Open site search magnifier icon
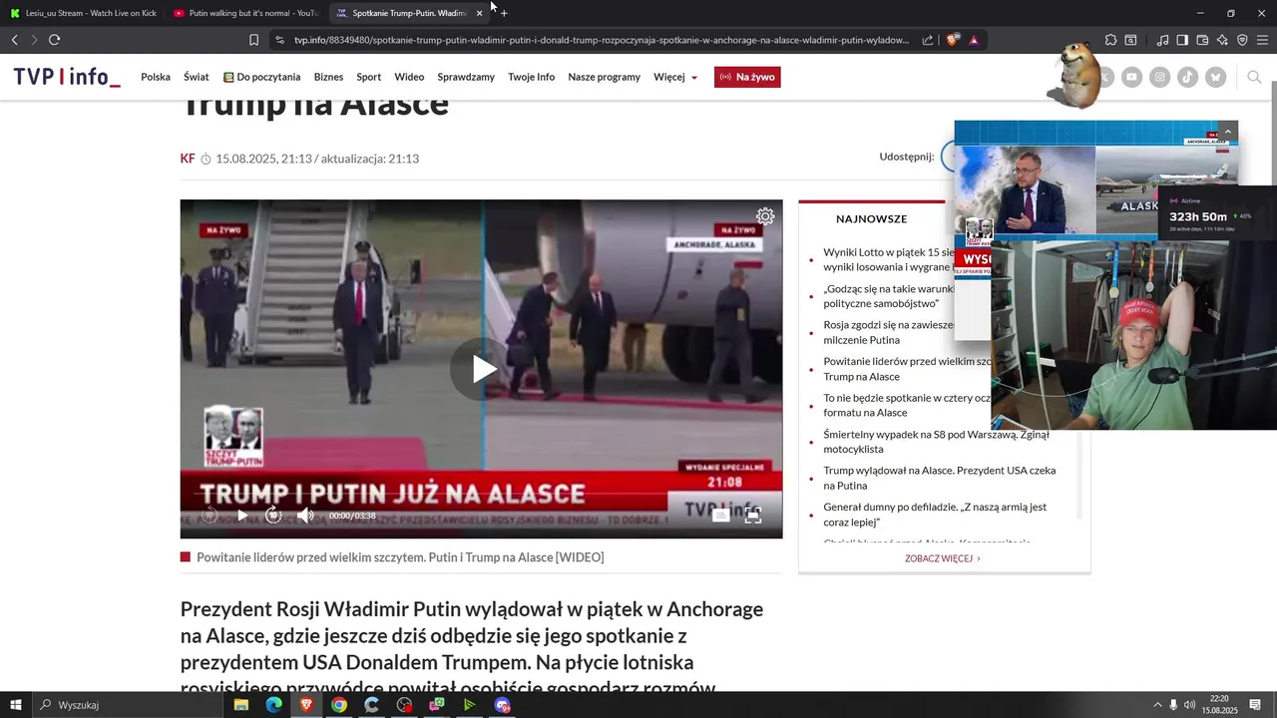Image resolution: width=1277 pixels, height=718 pixels. [1255, 77]
